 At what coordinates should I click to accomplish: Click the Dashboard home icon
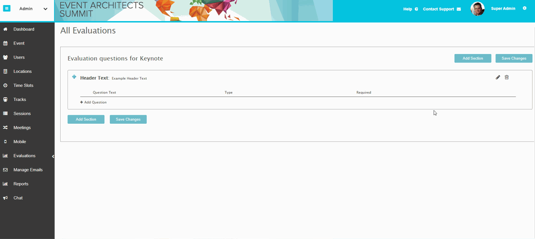tap(5, 30)
